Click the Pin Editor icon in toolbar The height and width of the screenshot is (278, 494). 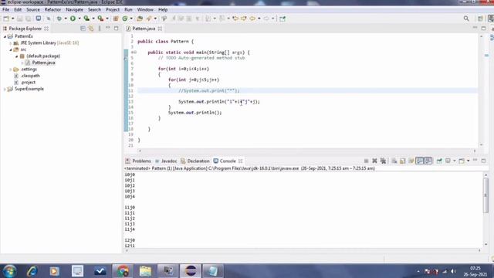(x=283, y=19)
